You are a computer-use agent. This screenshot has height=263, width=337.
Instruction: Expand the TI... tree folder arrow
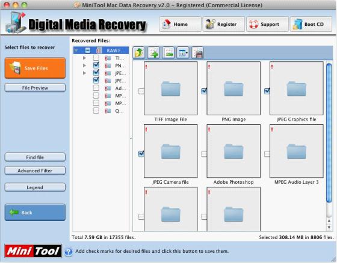(84, 58)
